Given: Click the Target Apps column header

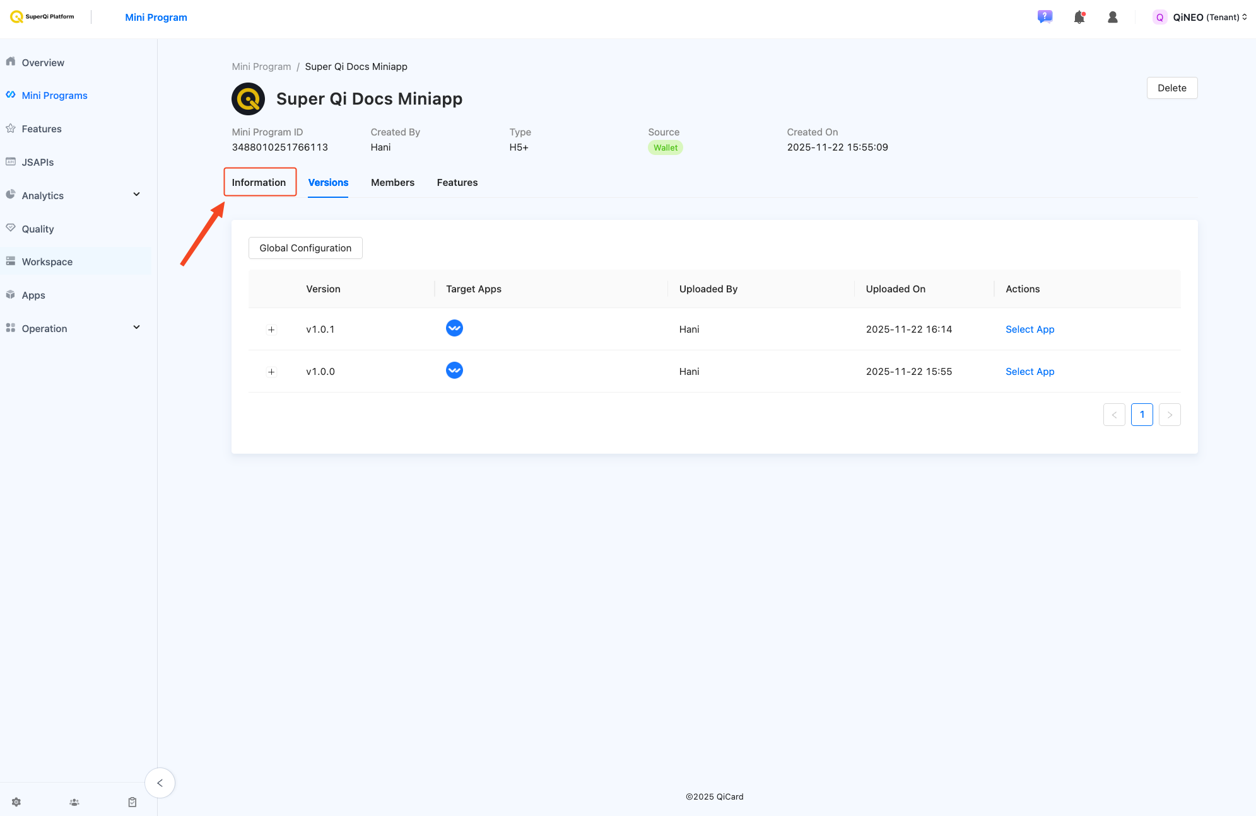Looking at the screenshot, I should click(474, 289).
